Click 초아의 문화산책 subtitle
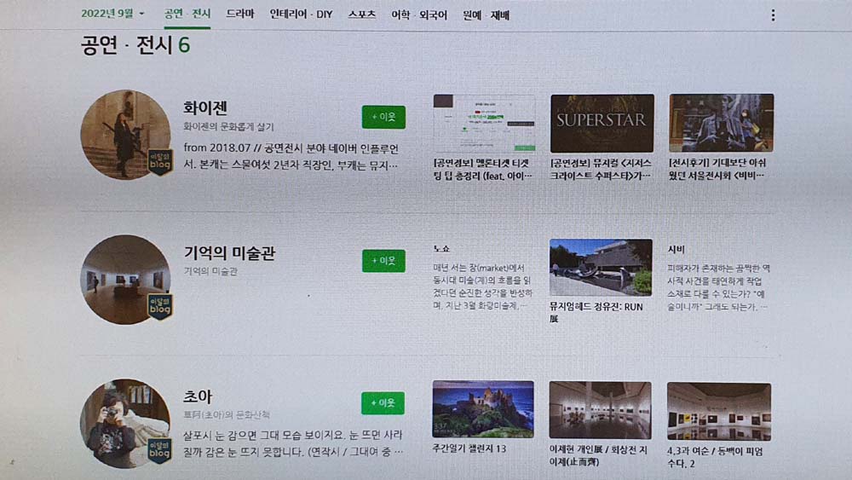This screenshot has height=480, width=852. [x=226, y=414]
